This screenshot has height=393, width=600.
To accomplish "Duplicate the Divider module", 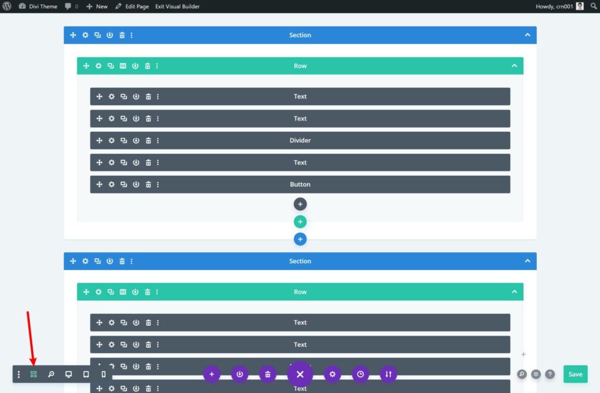I will (x=124, y=141).
